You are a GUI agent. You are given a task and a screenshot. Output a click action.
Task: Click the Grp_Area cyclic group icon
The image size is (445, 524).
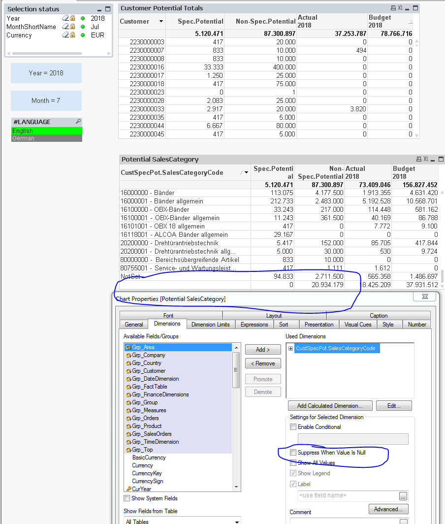(x=128, y=347)
